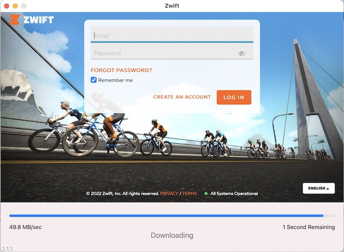Click the orange Zwift Z logo

tap(14, 20)
